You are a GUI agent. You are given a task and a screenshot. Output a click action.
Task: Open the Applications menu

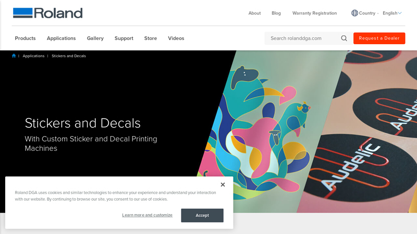click(61, 38)
